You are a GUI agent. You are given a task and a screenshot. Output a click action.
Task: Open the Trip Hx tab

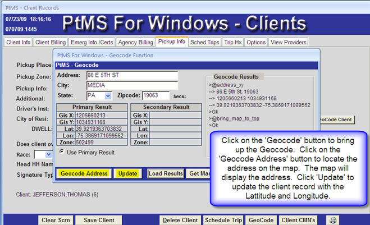coord(233,42)
